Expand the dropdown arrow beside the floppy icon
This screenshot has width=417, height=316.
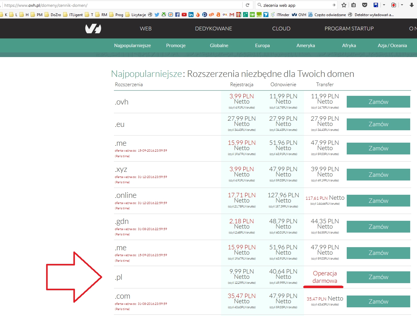[384, 5]
